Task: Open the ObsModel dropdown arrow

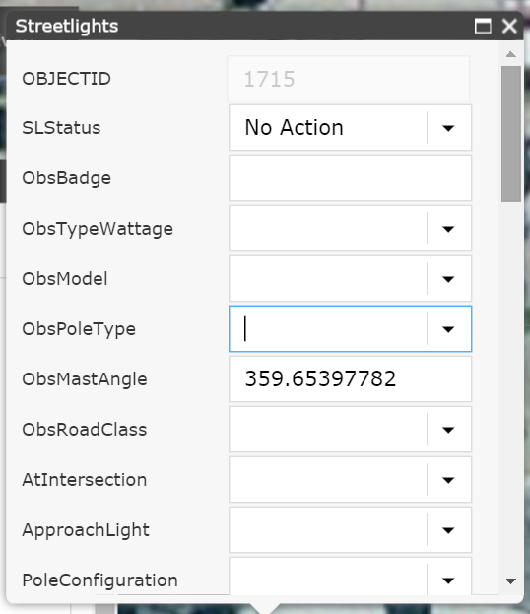Action: [x=448, y=279]
